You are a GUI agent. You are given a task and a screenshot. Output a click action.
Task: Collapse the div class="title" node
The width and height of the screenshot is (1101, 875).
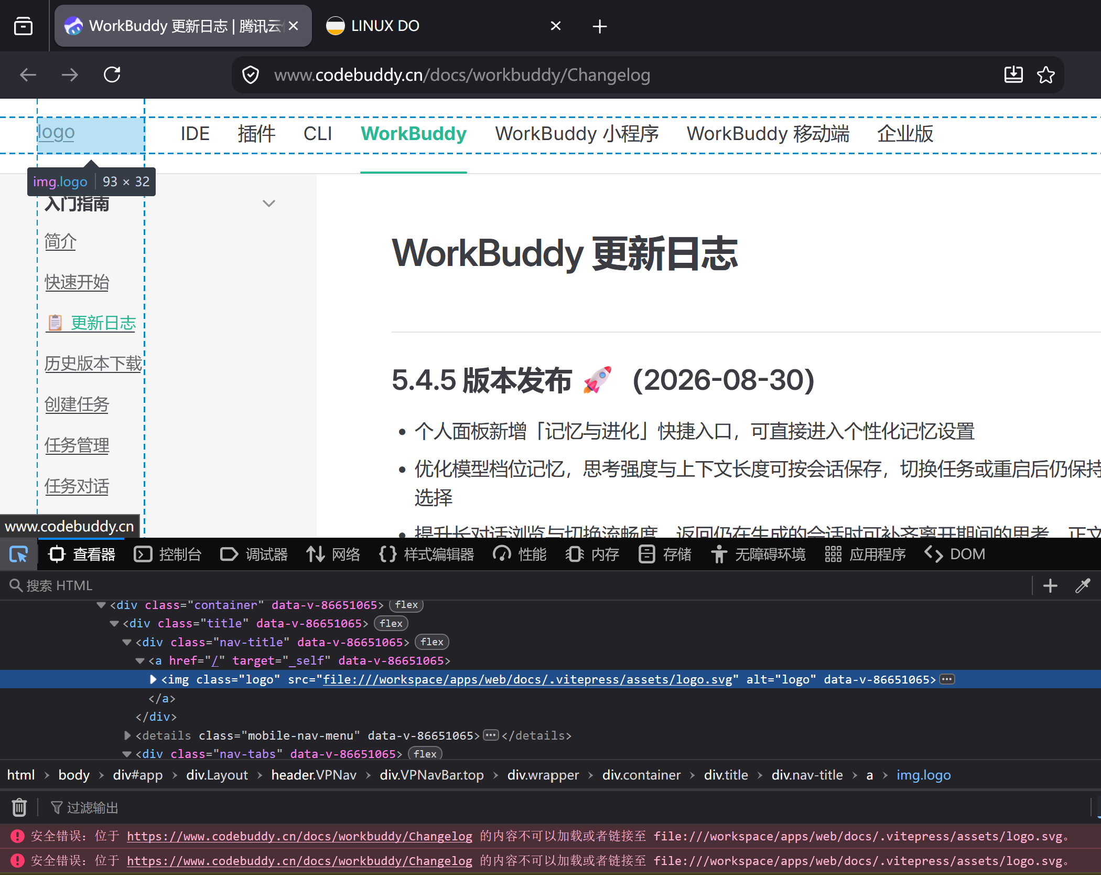pyautogui.click(x=114, y=624)
